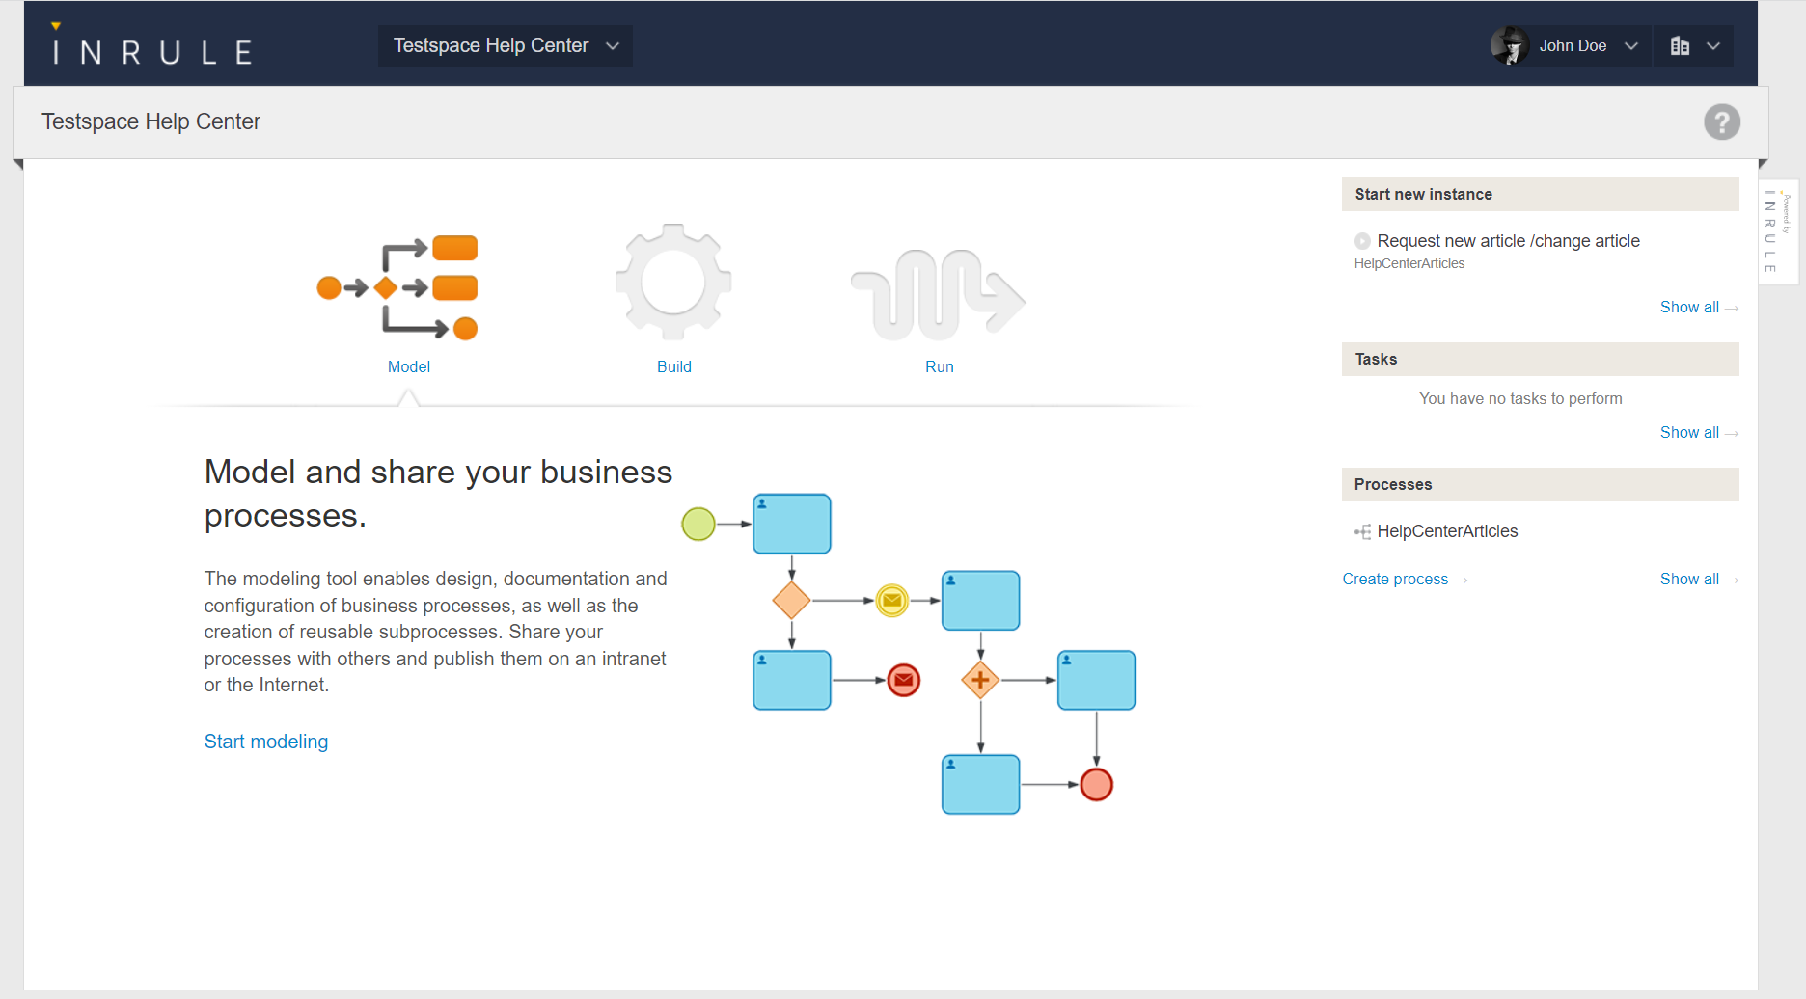Show all tasks in Tasks section

point(1689,432)
